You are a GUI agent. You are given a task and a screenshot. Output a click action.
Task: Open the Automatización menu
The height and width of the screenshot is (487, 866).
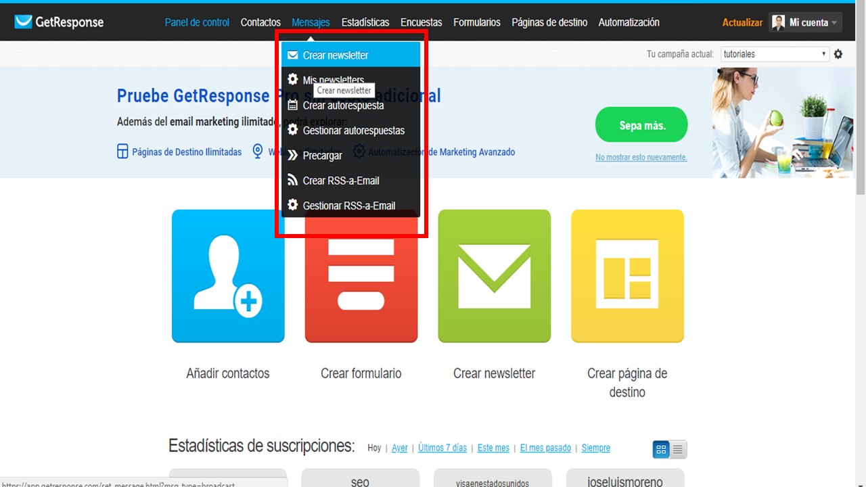(x=629, y=22)
